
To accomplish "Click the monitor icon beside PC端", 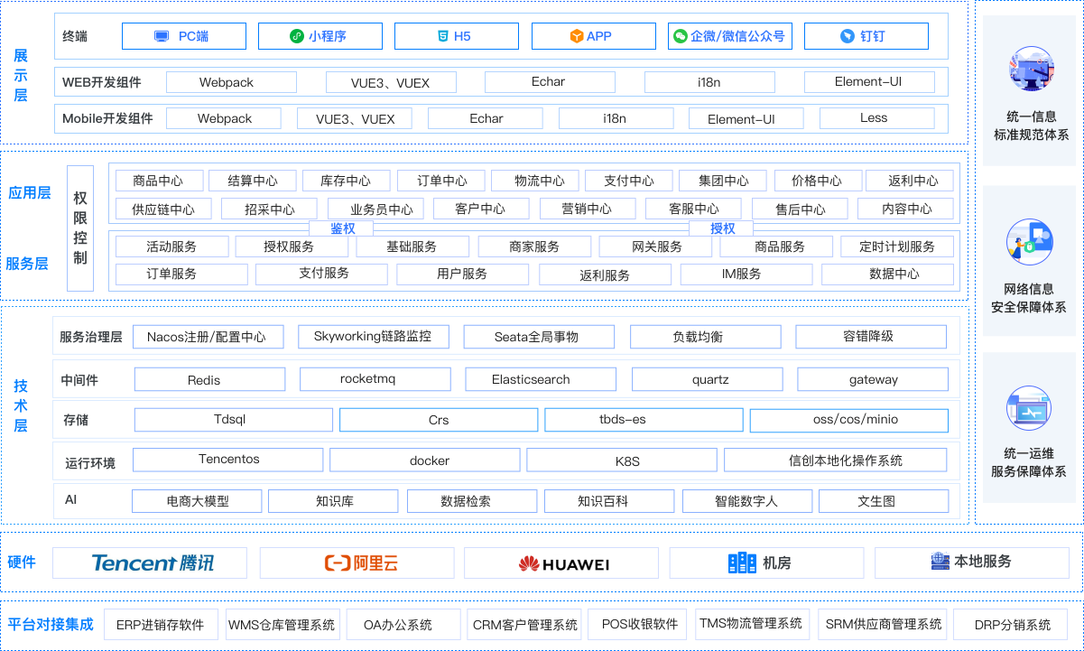I will (162, 36).
